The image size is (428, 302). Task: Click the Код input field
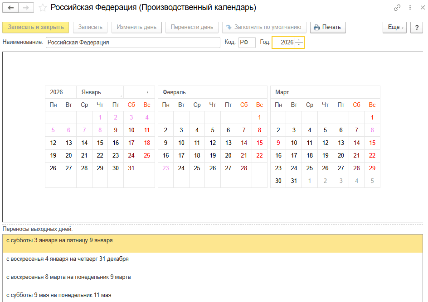[247, 43]
